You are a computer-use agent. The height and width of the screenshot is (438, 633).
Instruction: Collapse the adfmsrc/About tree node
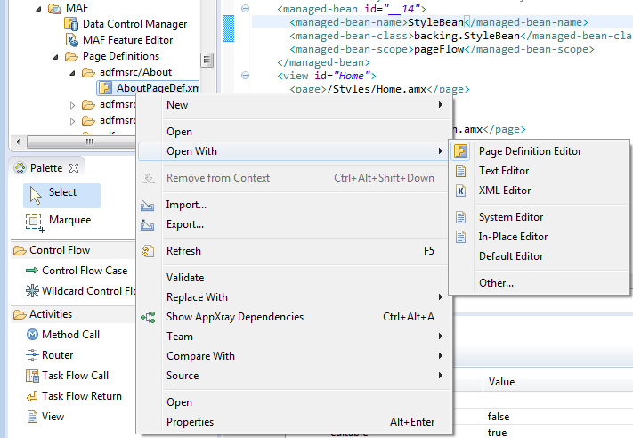72,74
